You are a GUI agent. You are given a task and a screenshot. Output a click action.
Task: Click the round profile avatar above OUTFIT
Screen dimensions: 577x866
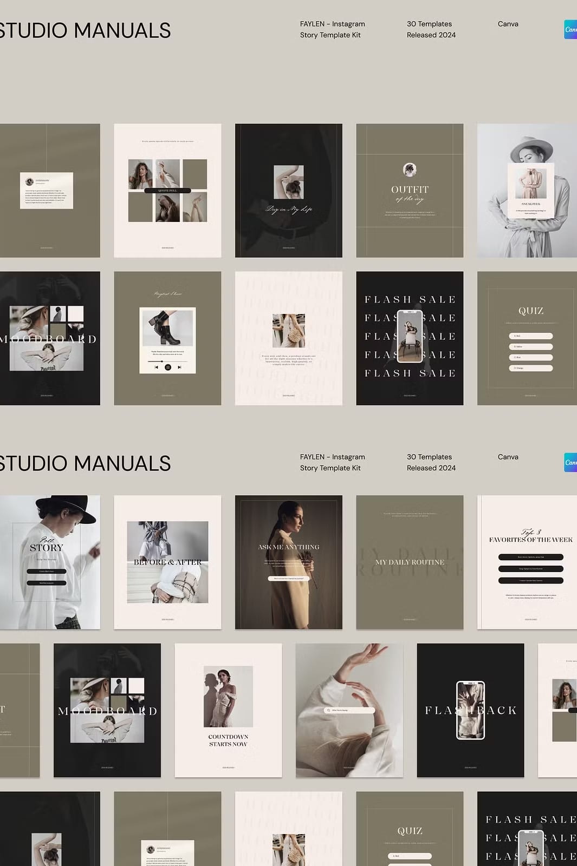tap(410, 169)
